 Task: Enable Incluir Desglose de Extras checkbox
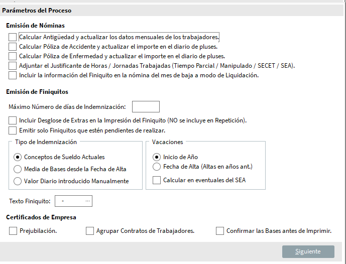(x=13, y=120)
